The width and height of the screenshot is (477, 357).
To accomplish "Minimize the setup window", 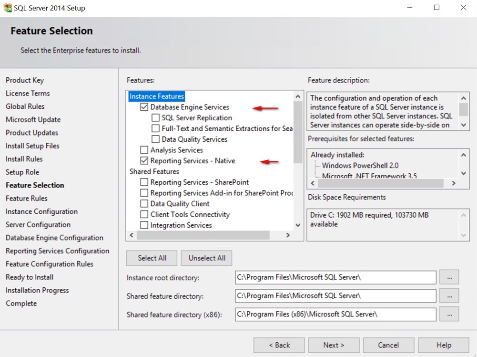I will 410,7.
